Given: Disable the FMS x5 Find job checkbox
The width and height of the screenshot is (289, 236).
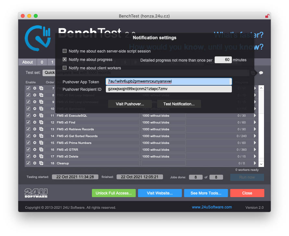Looking at the screenshot, I should 28,122.
